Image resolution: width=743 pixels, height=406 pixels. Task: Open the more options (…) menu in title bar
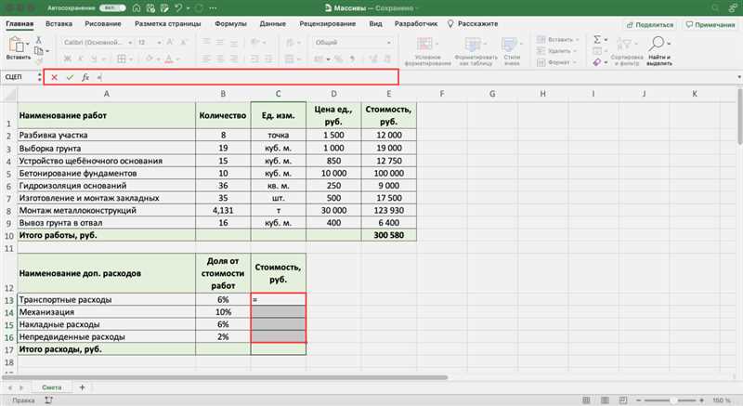(x=213, y=8)
